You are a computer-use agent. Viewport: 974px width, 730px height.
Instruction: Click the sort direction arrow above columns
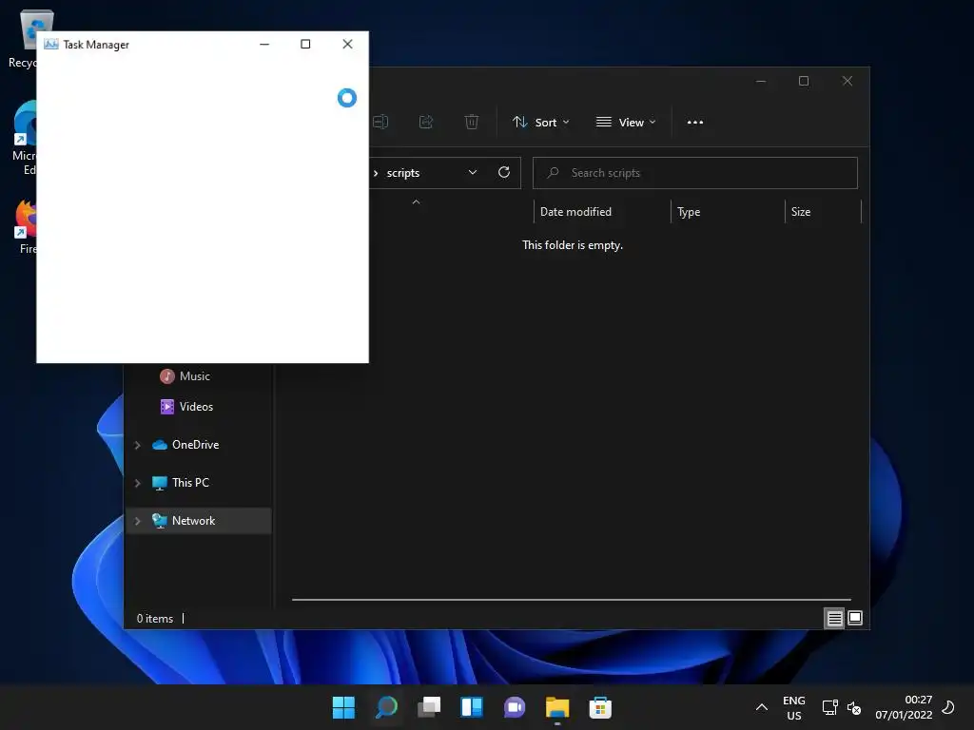point(417,202)
